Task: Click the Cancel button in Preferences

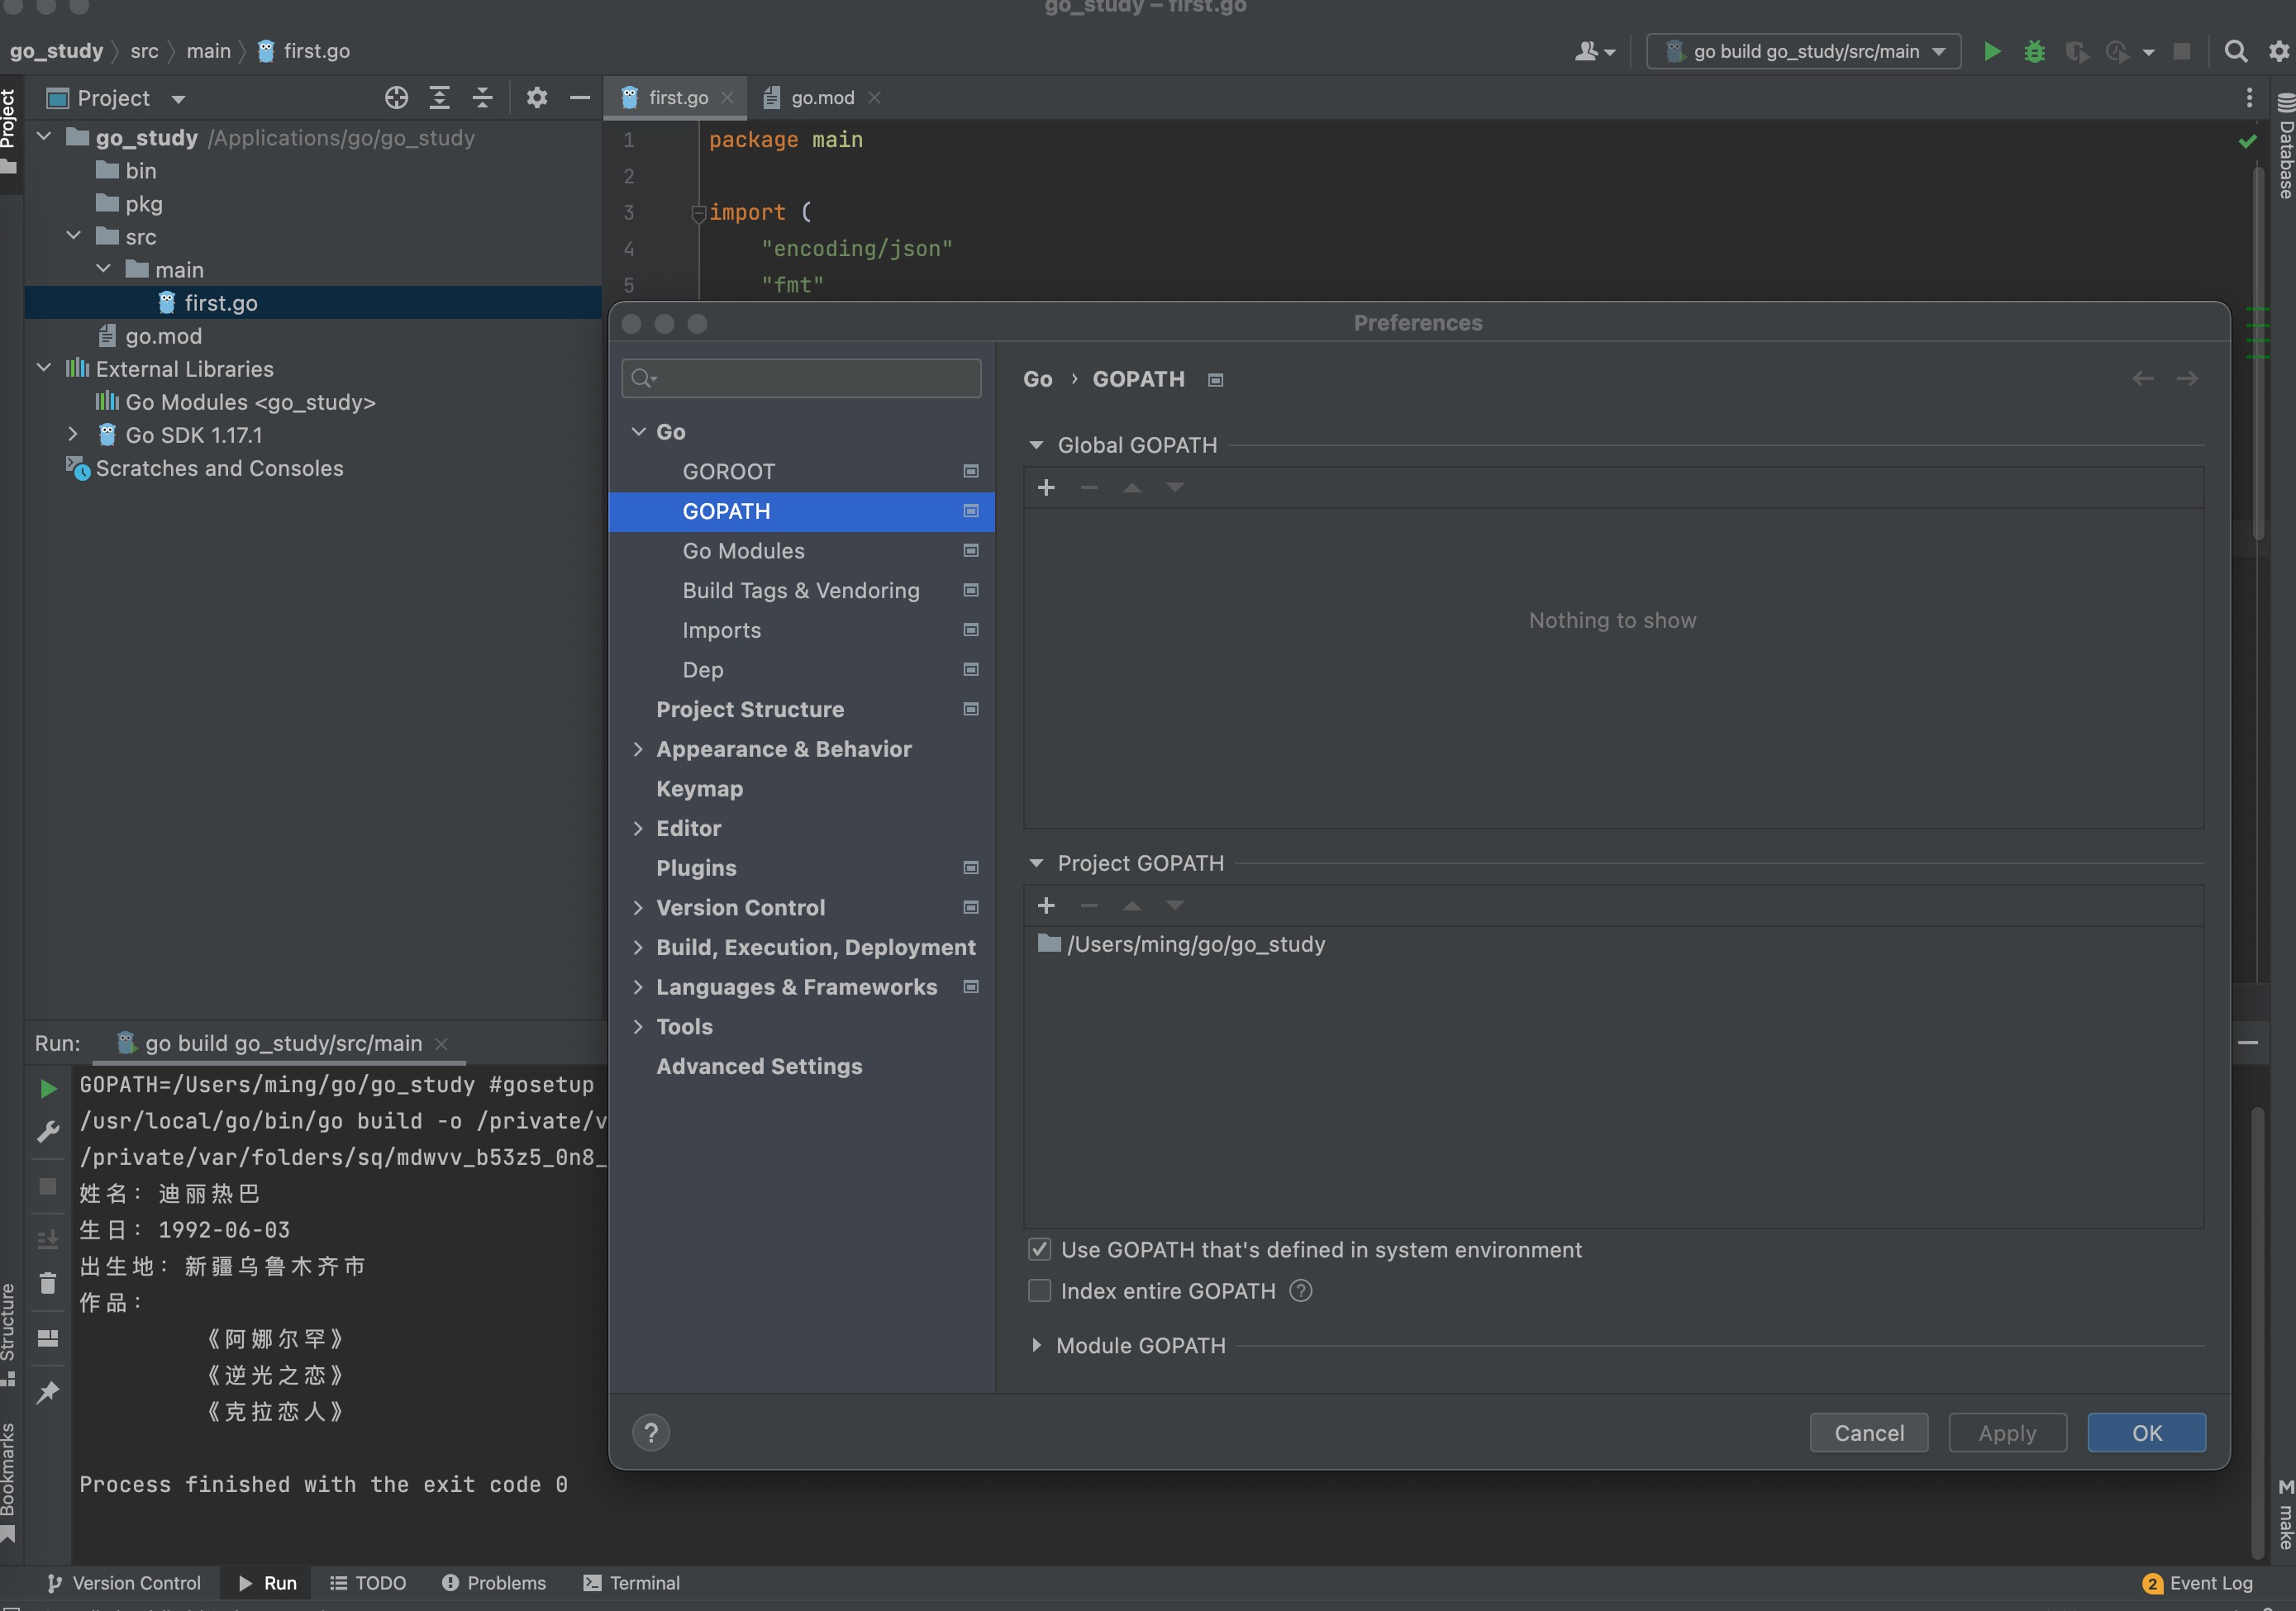Action: pos(1868,1433)
